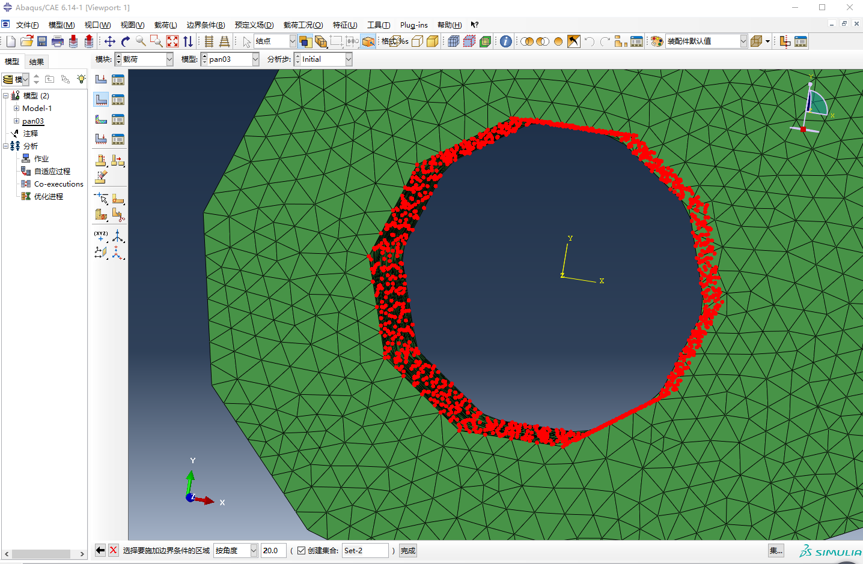Expand the Model-1 tree node
Image resolution: width=863 pixels, height=564 pixels.
tap(16, 108)
